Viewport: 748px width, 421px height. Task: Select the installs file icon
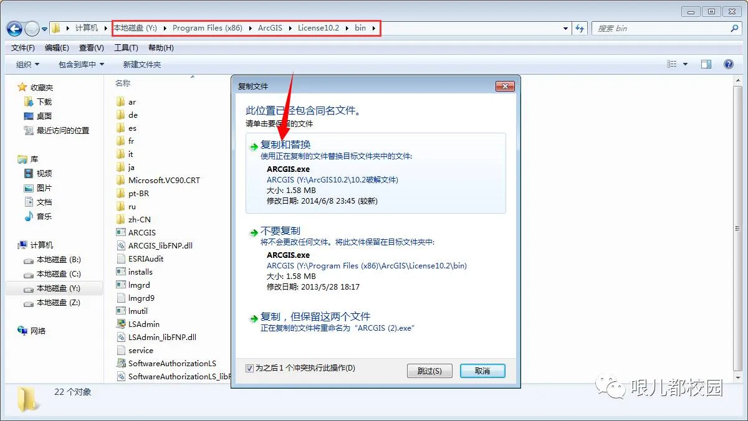(121, 272)
